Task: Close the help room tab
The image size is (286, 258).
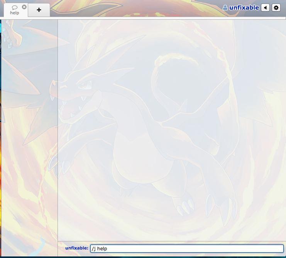Action: click(24, 7)
